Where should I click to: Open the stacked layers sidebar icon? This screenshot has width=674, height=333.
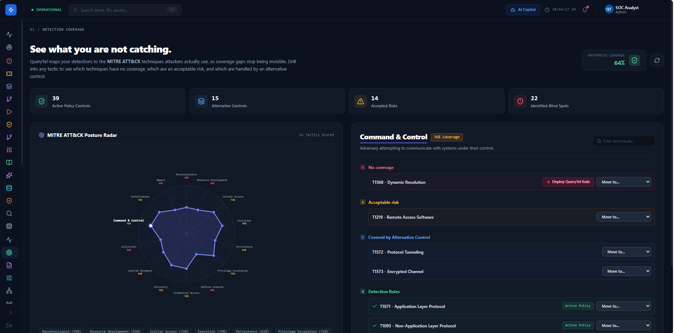[9, 86]
